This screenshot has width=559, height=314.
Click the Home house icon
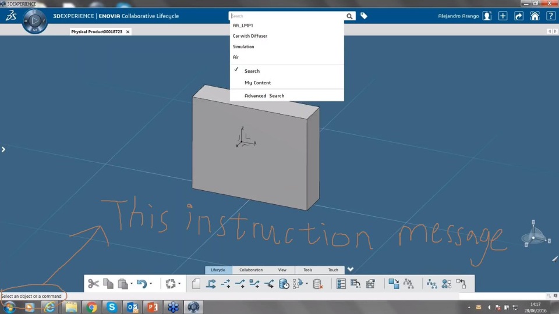click(535, 16)
